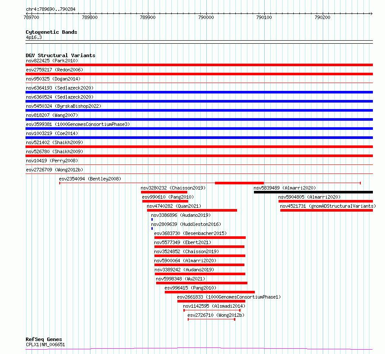The height and width of the screenshot is (354, 385).
Task: Click esv2661833 (1000GenomesConsortiumPhase1) label
Action: click(x=229, y=297)
